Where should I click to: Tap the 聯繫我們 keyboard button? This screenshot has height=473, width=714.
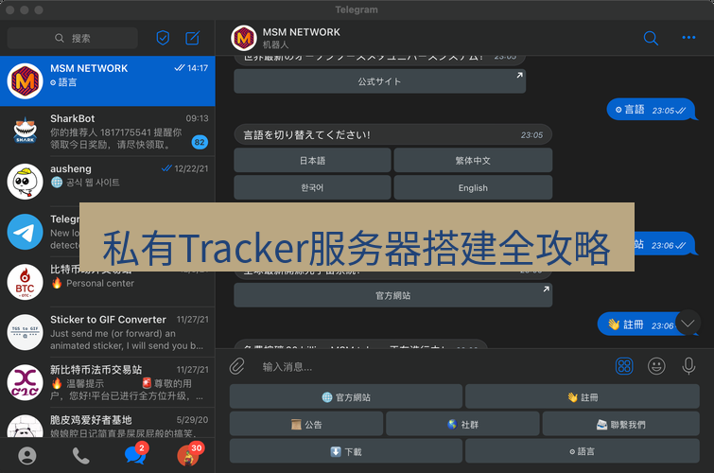click(621, 424)
